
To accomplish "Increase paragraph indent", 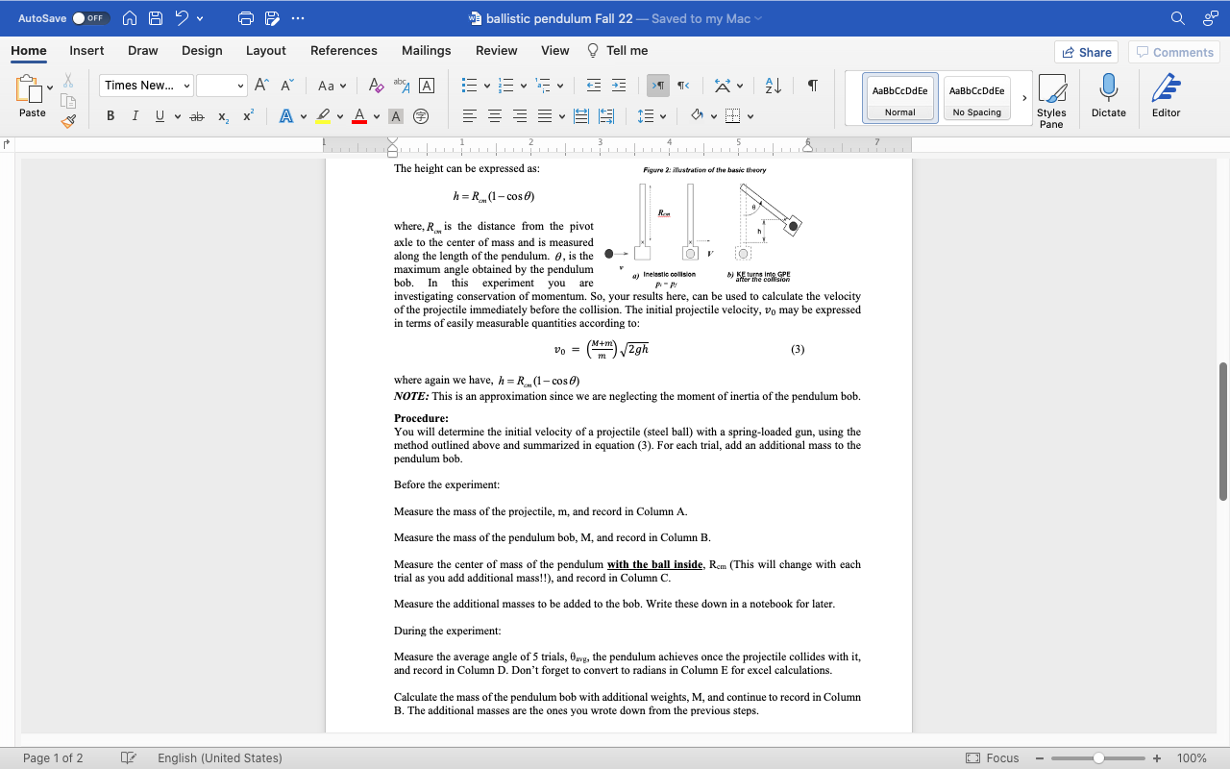I will click(619, 86).
